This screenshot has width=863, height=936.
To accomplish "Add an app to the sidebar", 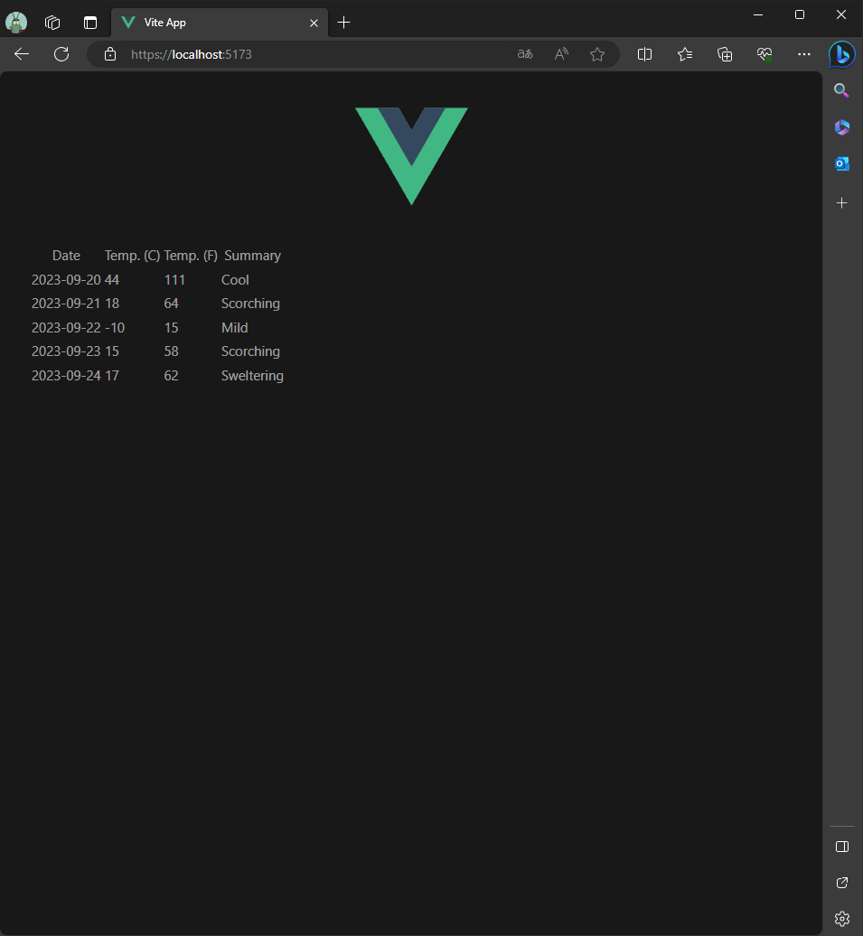I will tap(841, 203).
